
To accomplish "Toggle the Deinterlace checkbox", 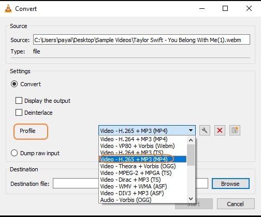I will [19, 113].
